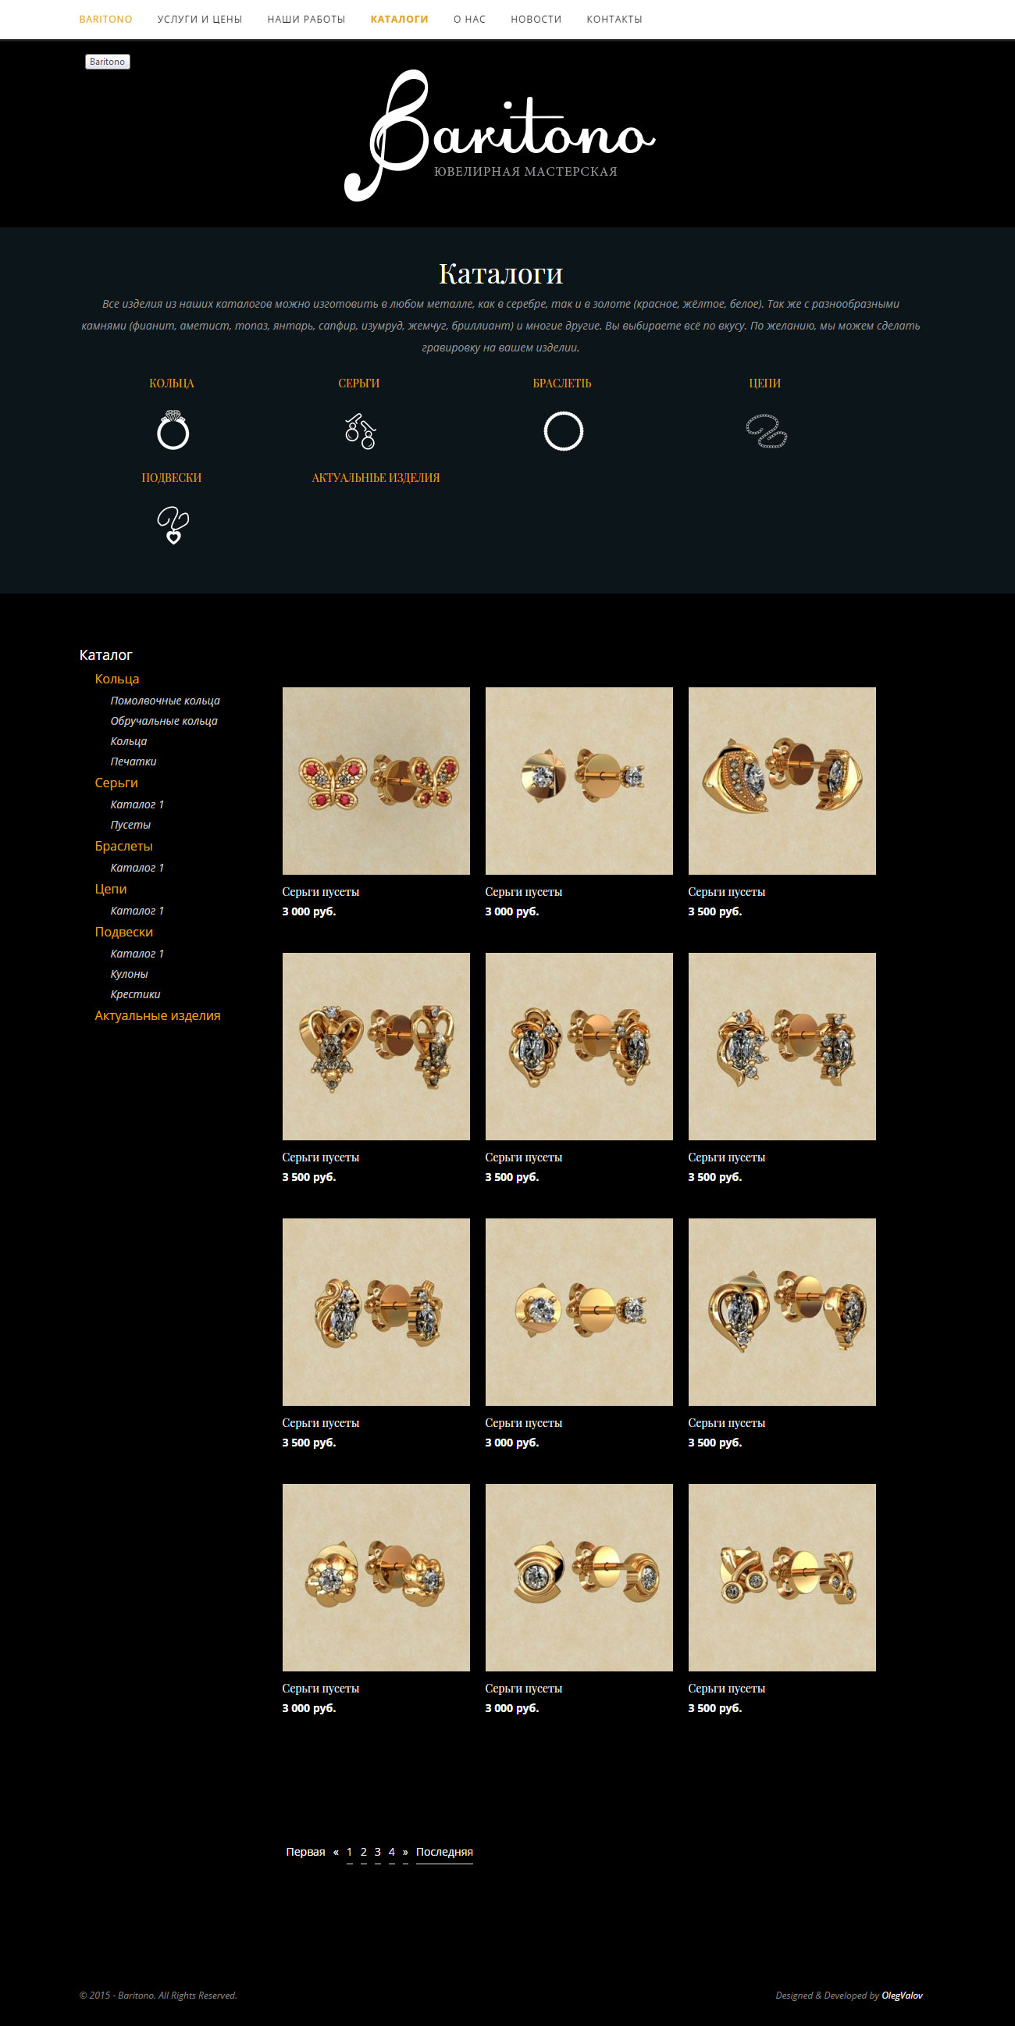Open Помолвочные кольца in the sidebar catalog

click(165, 701)
